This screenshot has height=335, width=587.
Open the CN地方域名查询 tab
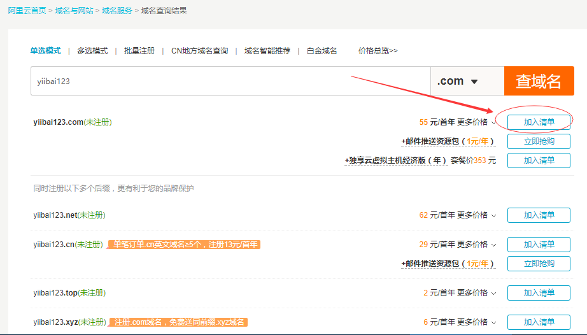coord(199,51)
